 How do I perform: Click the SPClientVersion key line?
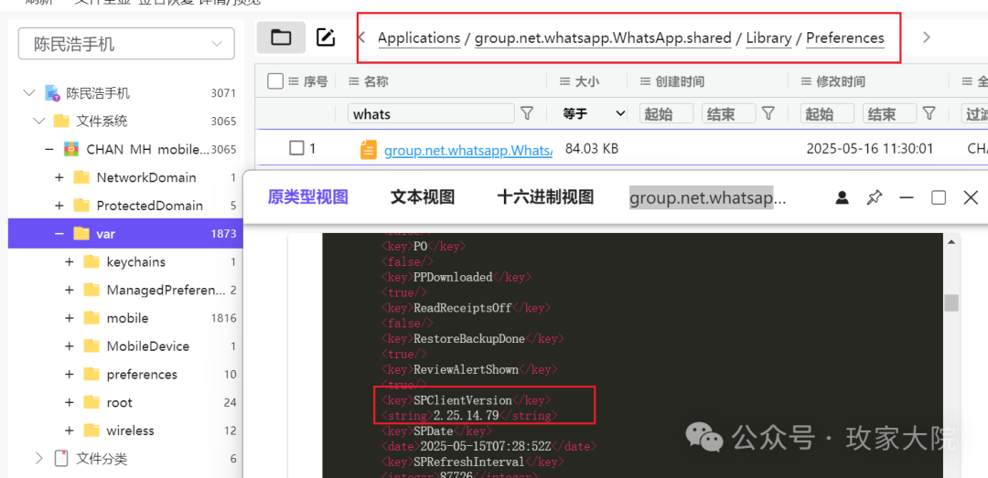coord(467,400)
